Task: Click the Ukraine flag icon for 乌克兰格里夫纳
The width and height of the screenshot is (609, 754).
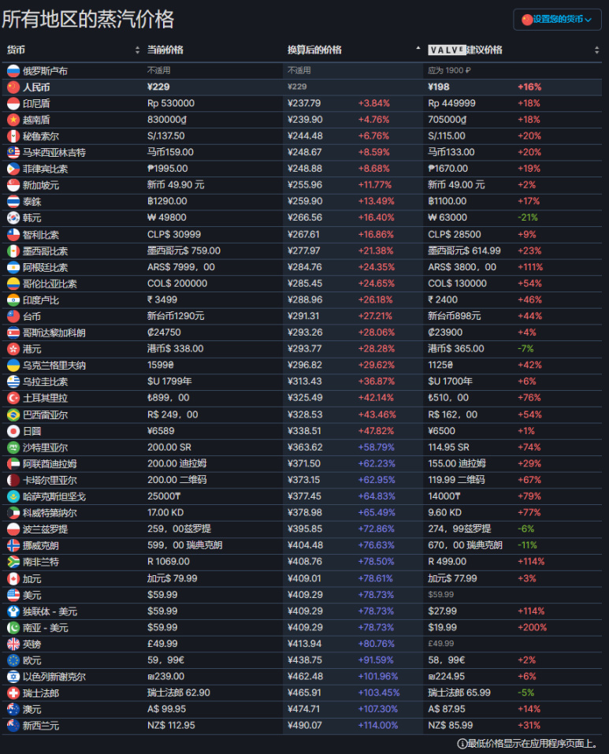Action: [x=13, y=366]
